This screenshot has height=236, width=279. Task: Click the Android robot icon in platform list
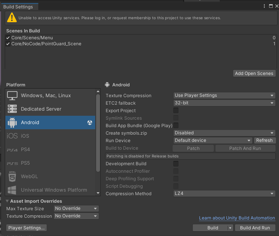point(12,122)
